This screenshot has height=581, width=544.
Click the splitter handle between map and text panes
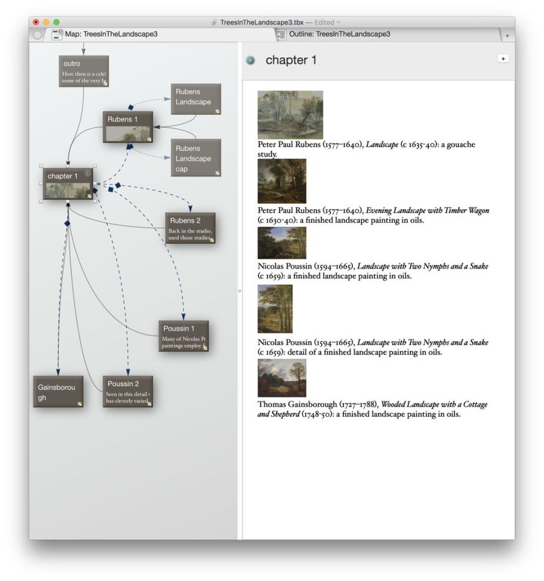240,291
